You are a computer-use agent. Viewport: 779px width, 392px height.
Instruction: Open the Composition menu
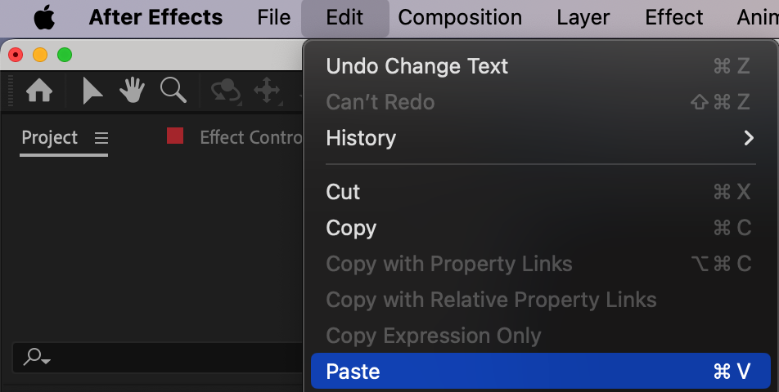tap(460, 18)
